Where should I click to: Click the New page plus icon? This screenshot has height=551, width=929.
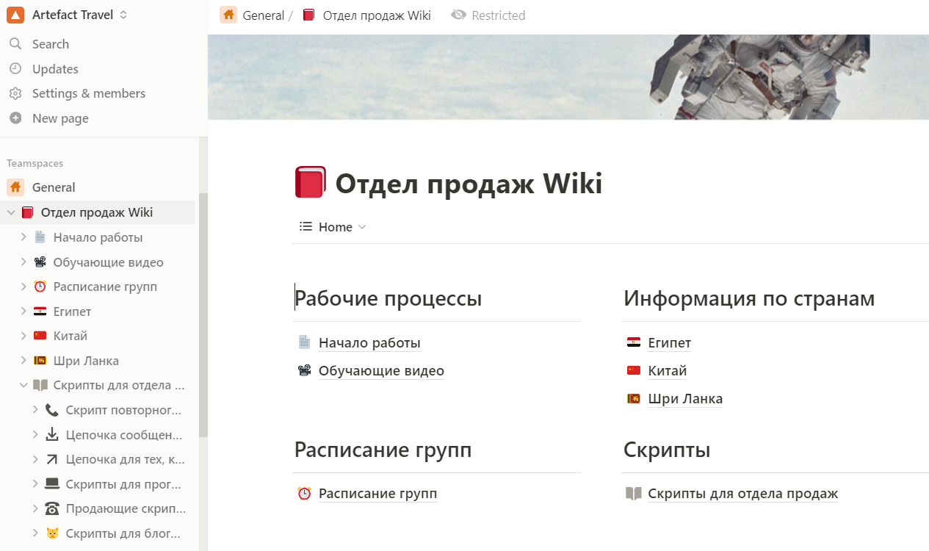point(15,118)
